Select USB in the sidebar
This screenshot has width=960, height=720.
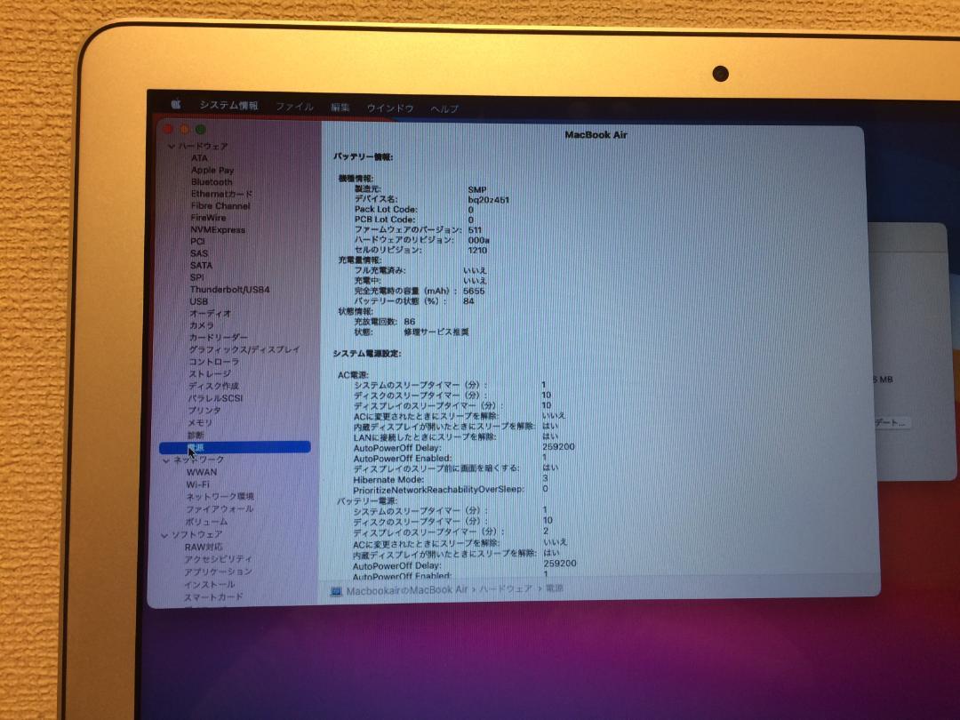pos(198,301)
